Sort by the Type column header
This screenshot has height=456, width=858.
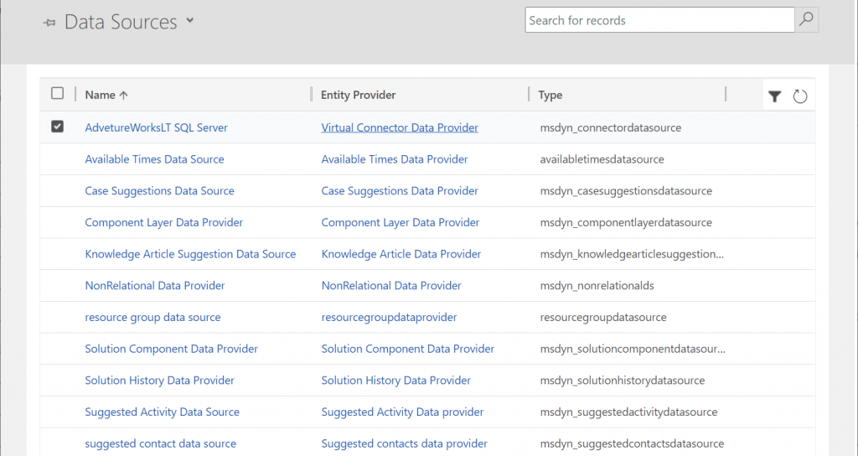pyautogui.click(x=550, y=95)
